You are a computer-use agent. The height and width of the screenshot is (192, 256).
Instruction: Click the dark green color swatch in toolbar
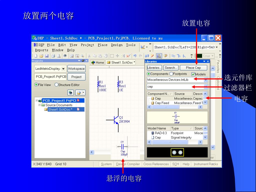[x=199, y=56]
